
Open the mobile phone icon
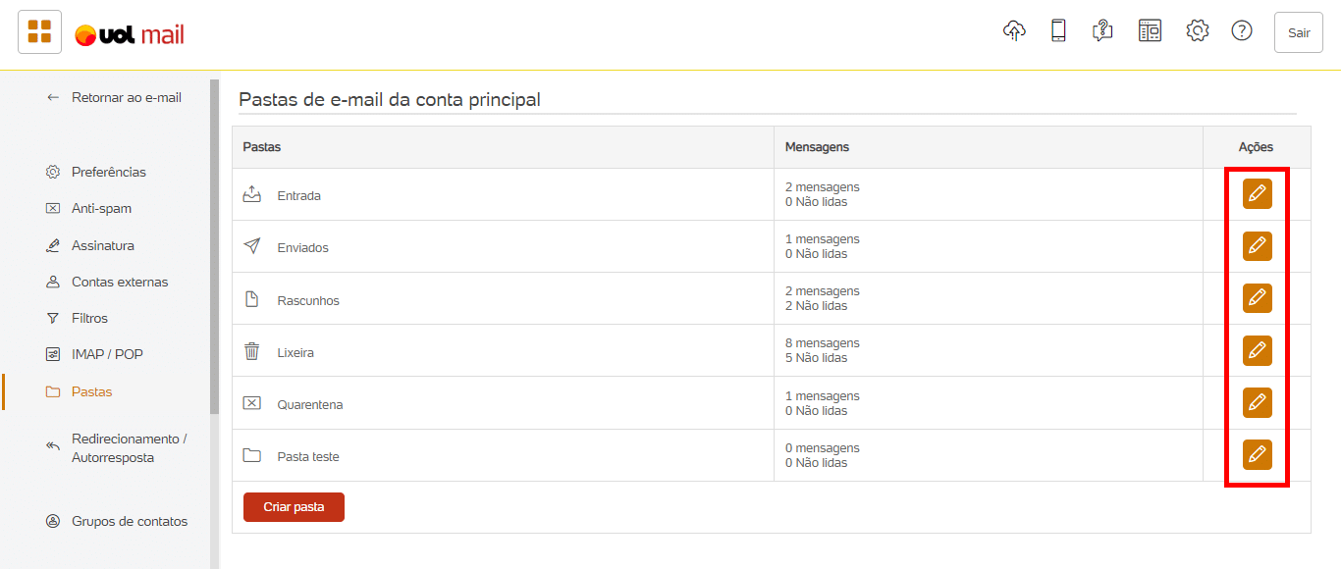tap(1058, 30)
